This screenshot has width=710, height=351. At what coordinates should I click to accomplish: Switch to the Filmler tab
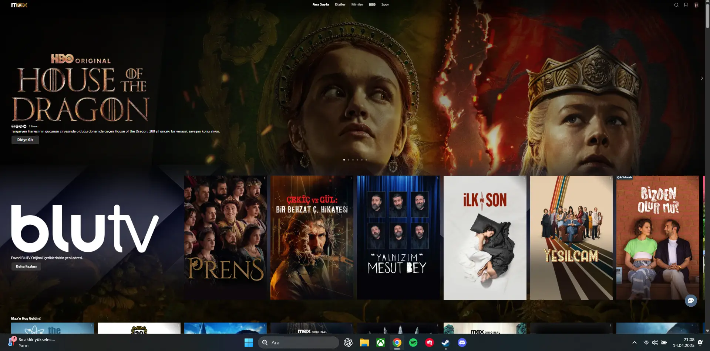pyautogui.click(x=357, y=4)
